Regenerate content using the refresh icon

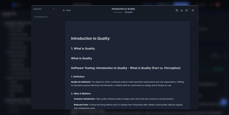click(x=186, y=10)
